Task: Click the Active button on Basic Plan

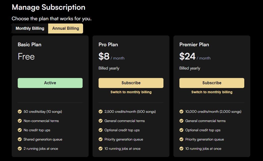Action: coord(50,83)
